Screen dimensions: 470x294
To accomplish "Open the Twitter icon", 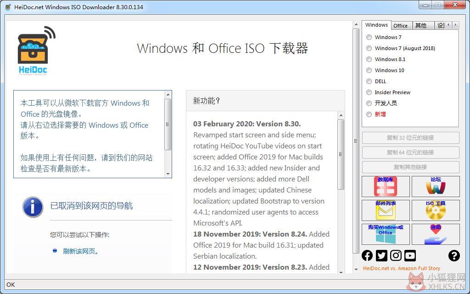I will 381,255.
